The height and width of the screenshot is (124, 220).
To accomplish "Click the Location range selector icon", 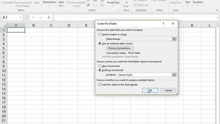I will tap(174, 75).
